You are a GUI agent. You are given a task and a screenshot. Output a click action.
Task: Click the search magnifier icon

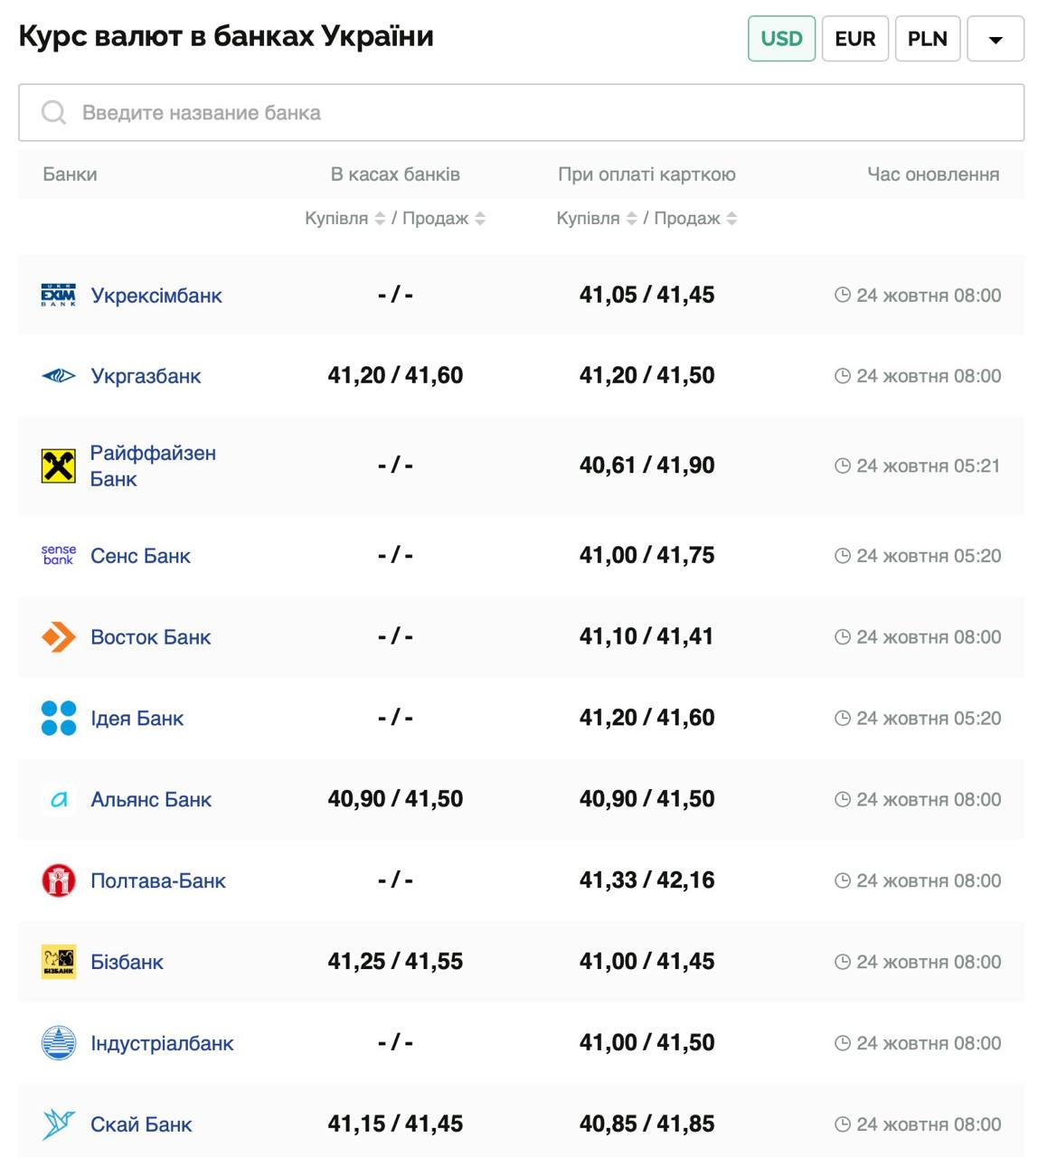54,113
